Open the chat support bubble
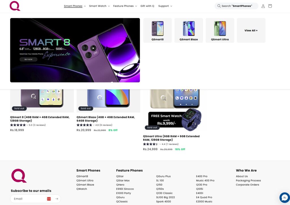 coord(285,198)
